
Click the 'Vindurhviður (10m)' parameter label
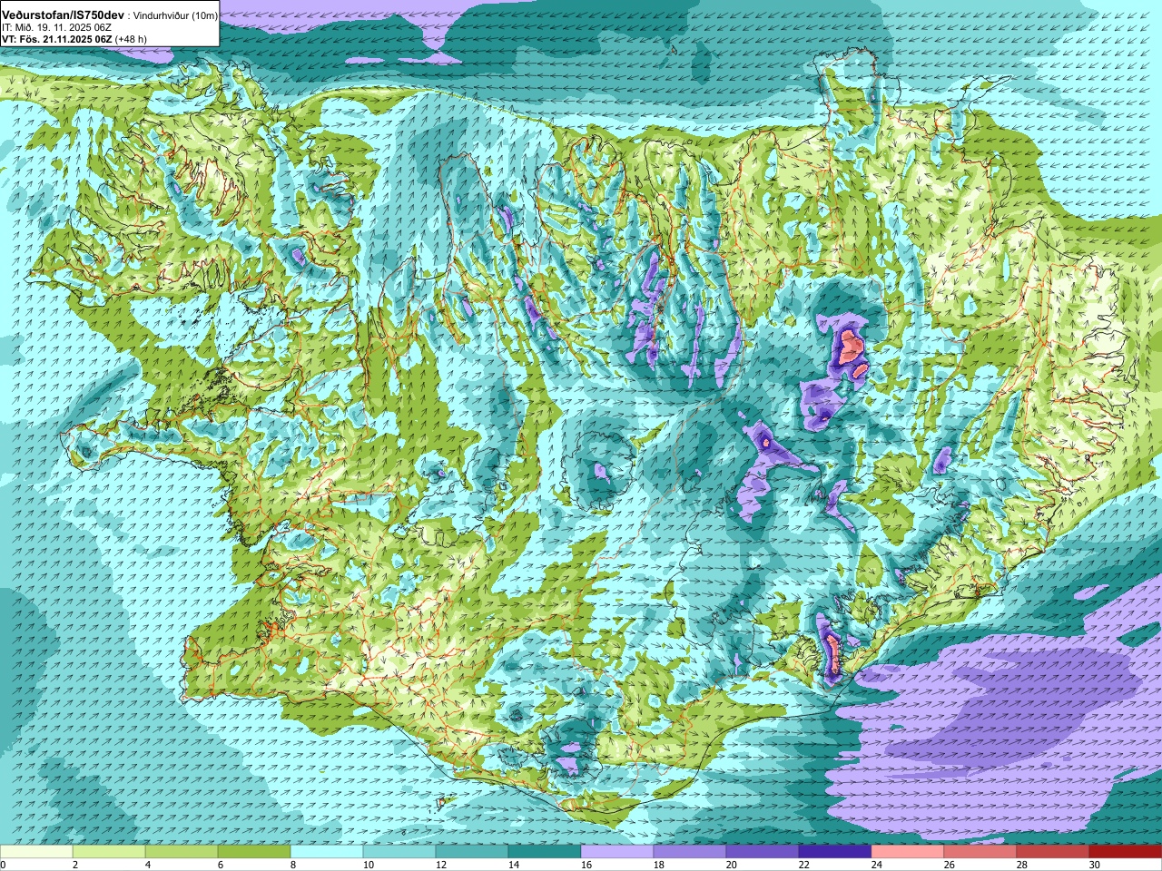(x=176, y=16)
